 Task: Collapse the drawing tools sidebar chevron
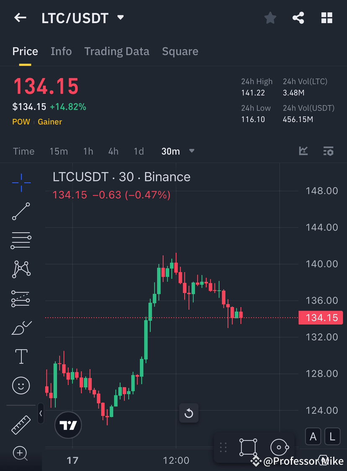[x=41, y=414]
